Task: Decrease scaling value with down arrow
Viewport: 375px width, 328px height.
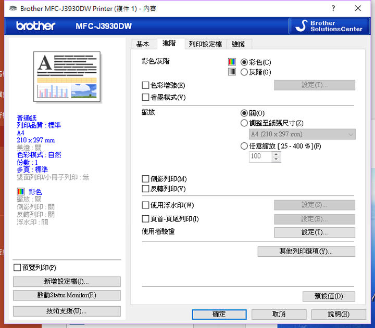Action: tap(276, 159)
